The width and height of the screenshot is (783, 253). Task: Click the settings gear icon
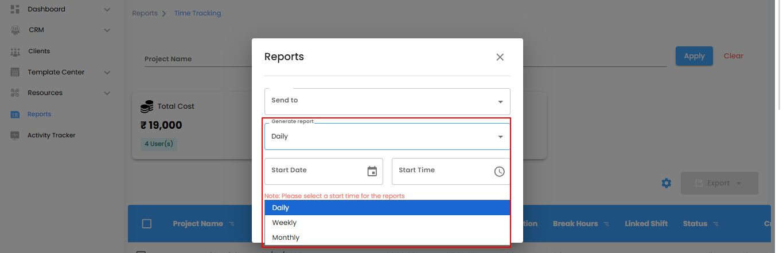coord(666,183)
